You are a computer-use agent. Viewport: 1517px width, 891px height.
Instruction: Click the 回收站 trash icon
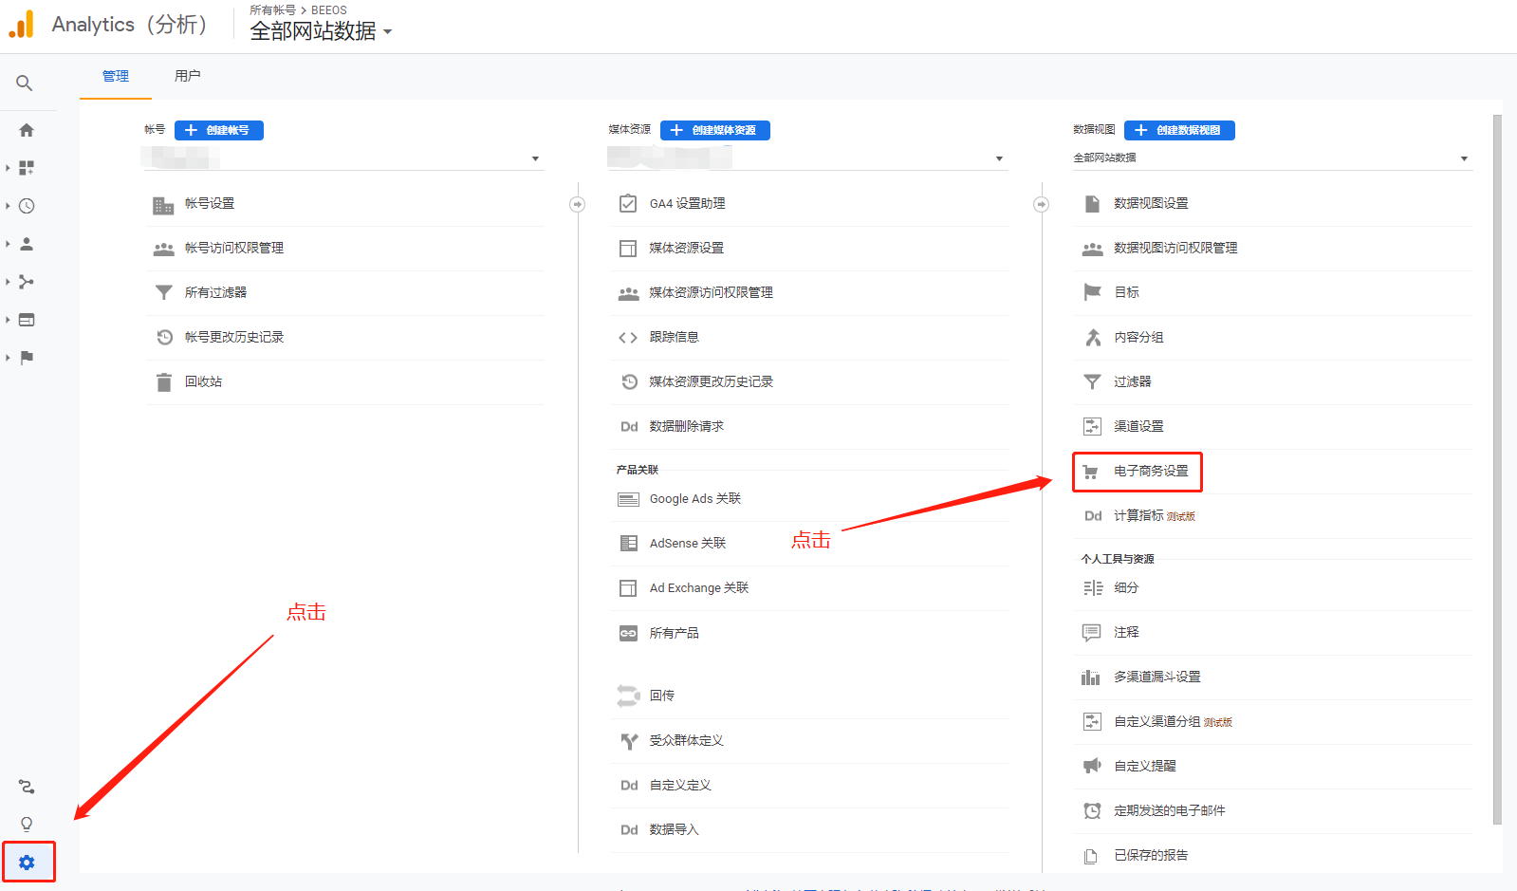click(x=164, y=381)
